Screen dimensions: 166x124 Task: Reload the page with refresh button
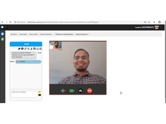click(10, 22)
